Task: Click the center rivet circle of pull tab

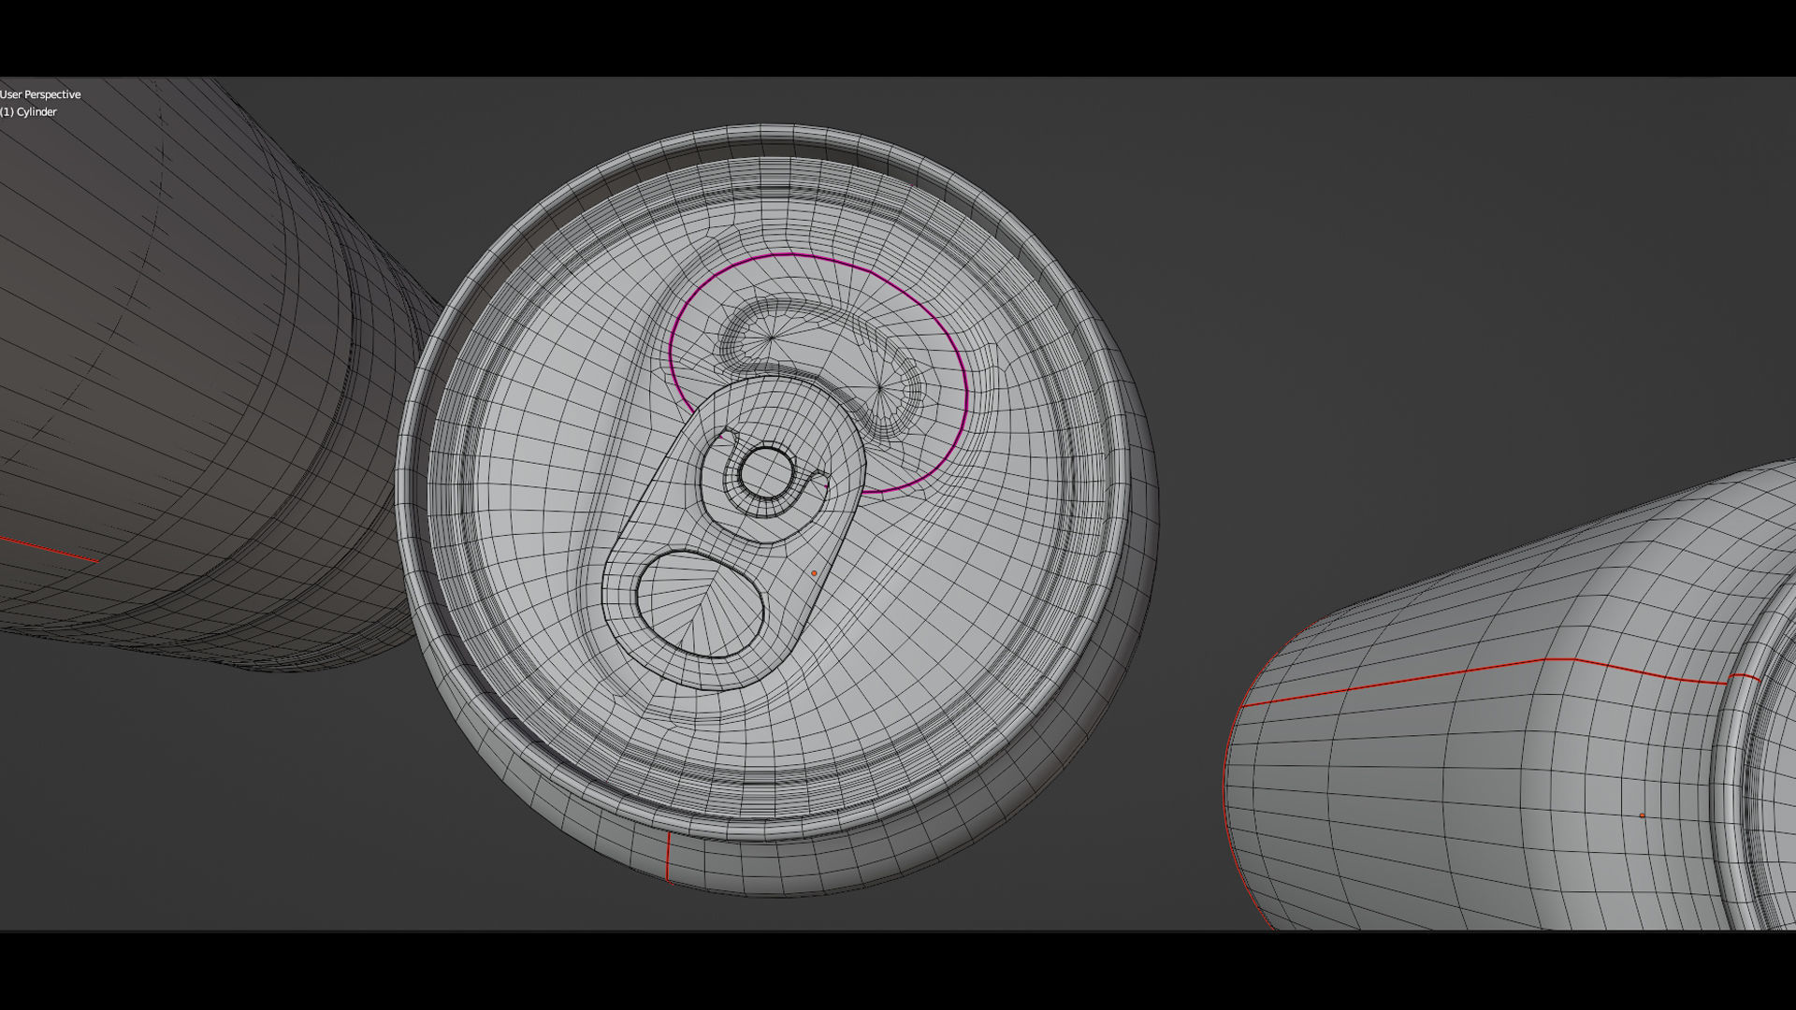Action: click(x=766, y=472)
